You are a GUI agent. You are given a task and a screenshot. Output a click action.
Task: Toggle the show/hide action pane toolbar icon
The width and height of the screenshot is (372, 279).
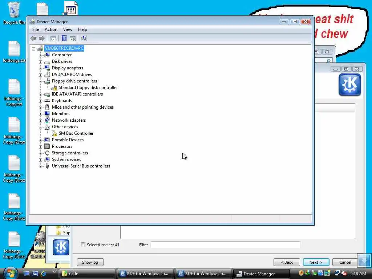[73, 39]
